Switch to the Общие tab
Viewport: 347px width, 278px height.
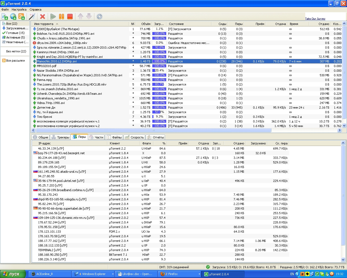pos(40,137)
